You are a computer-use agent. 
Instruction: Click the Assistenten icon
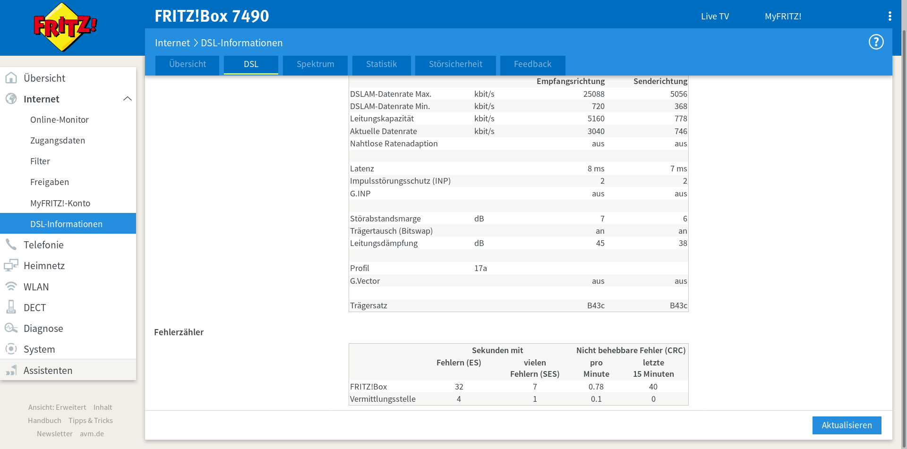11,370
